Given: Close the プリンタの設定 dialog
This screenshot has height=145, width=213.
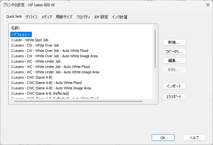Looking at the screenshot, I should coord(208,5).
